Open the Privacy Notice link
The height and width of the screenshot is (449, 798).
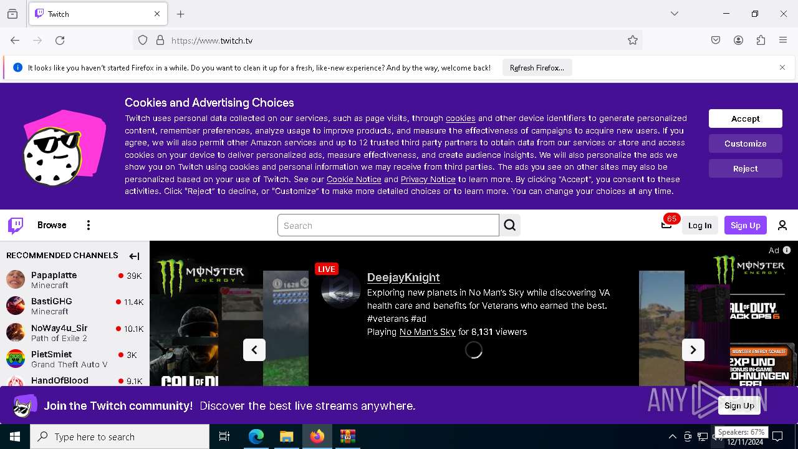pyautogui.click(x=428, y=180)
